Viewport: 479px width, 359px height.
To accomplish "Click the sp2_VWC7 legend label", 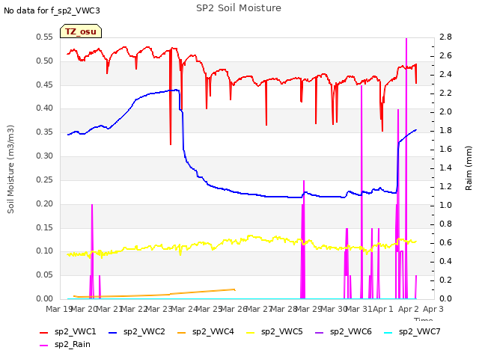I will 419,331.
